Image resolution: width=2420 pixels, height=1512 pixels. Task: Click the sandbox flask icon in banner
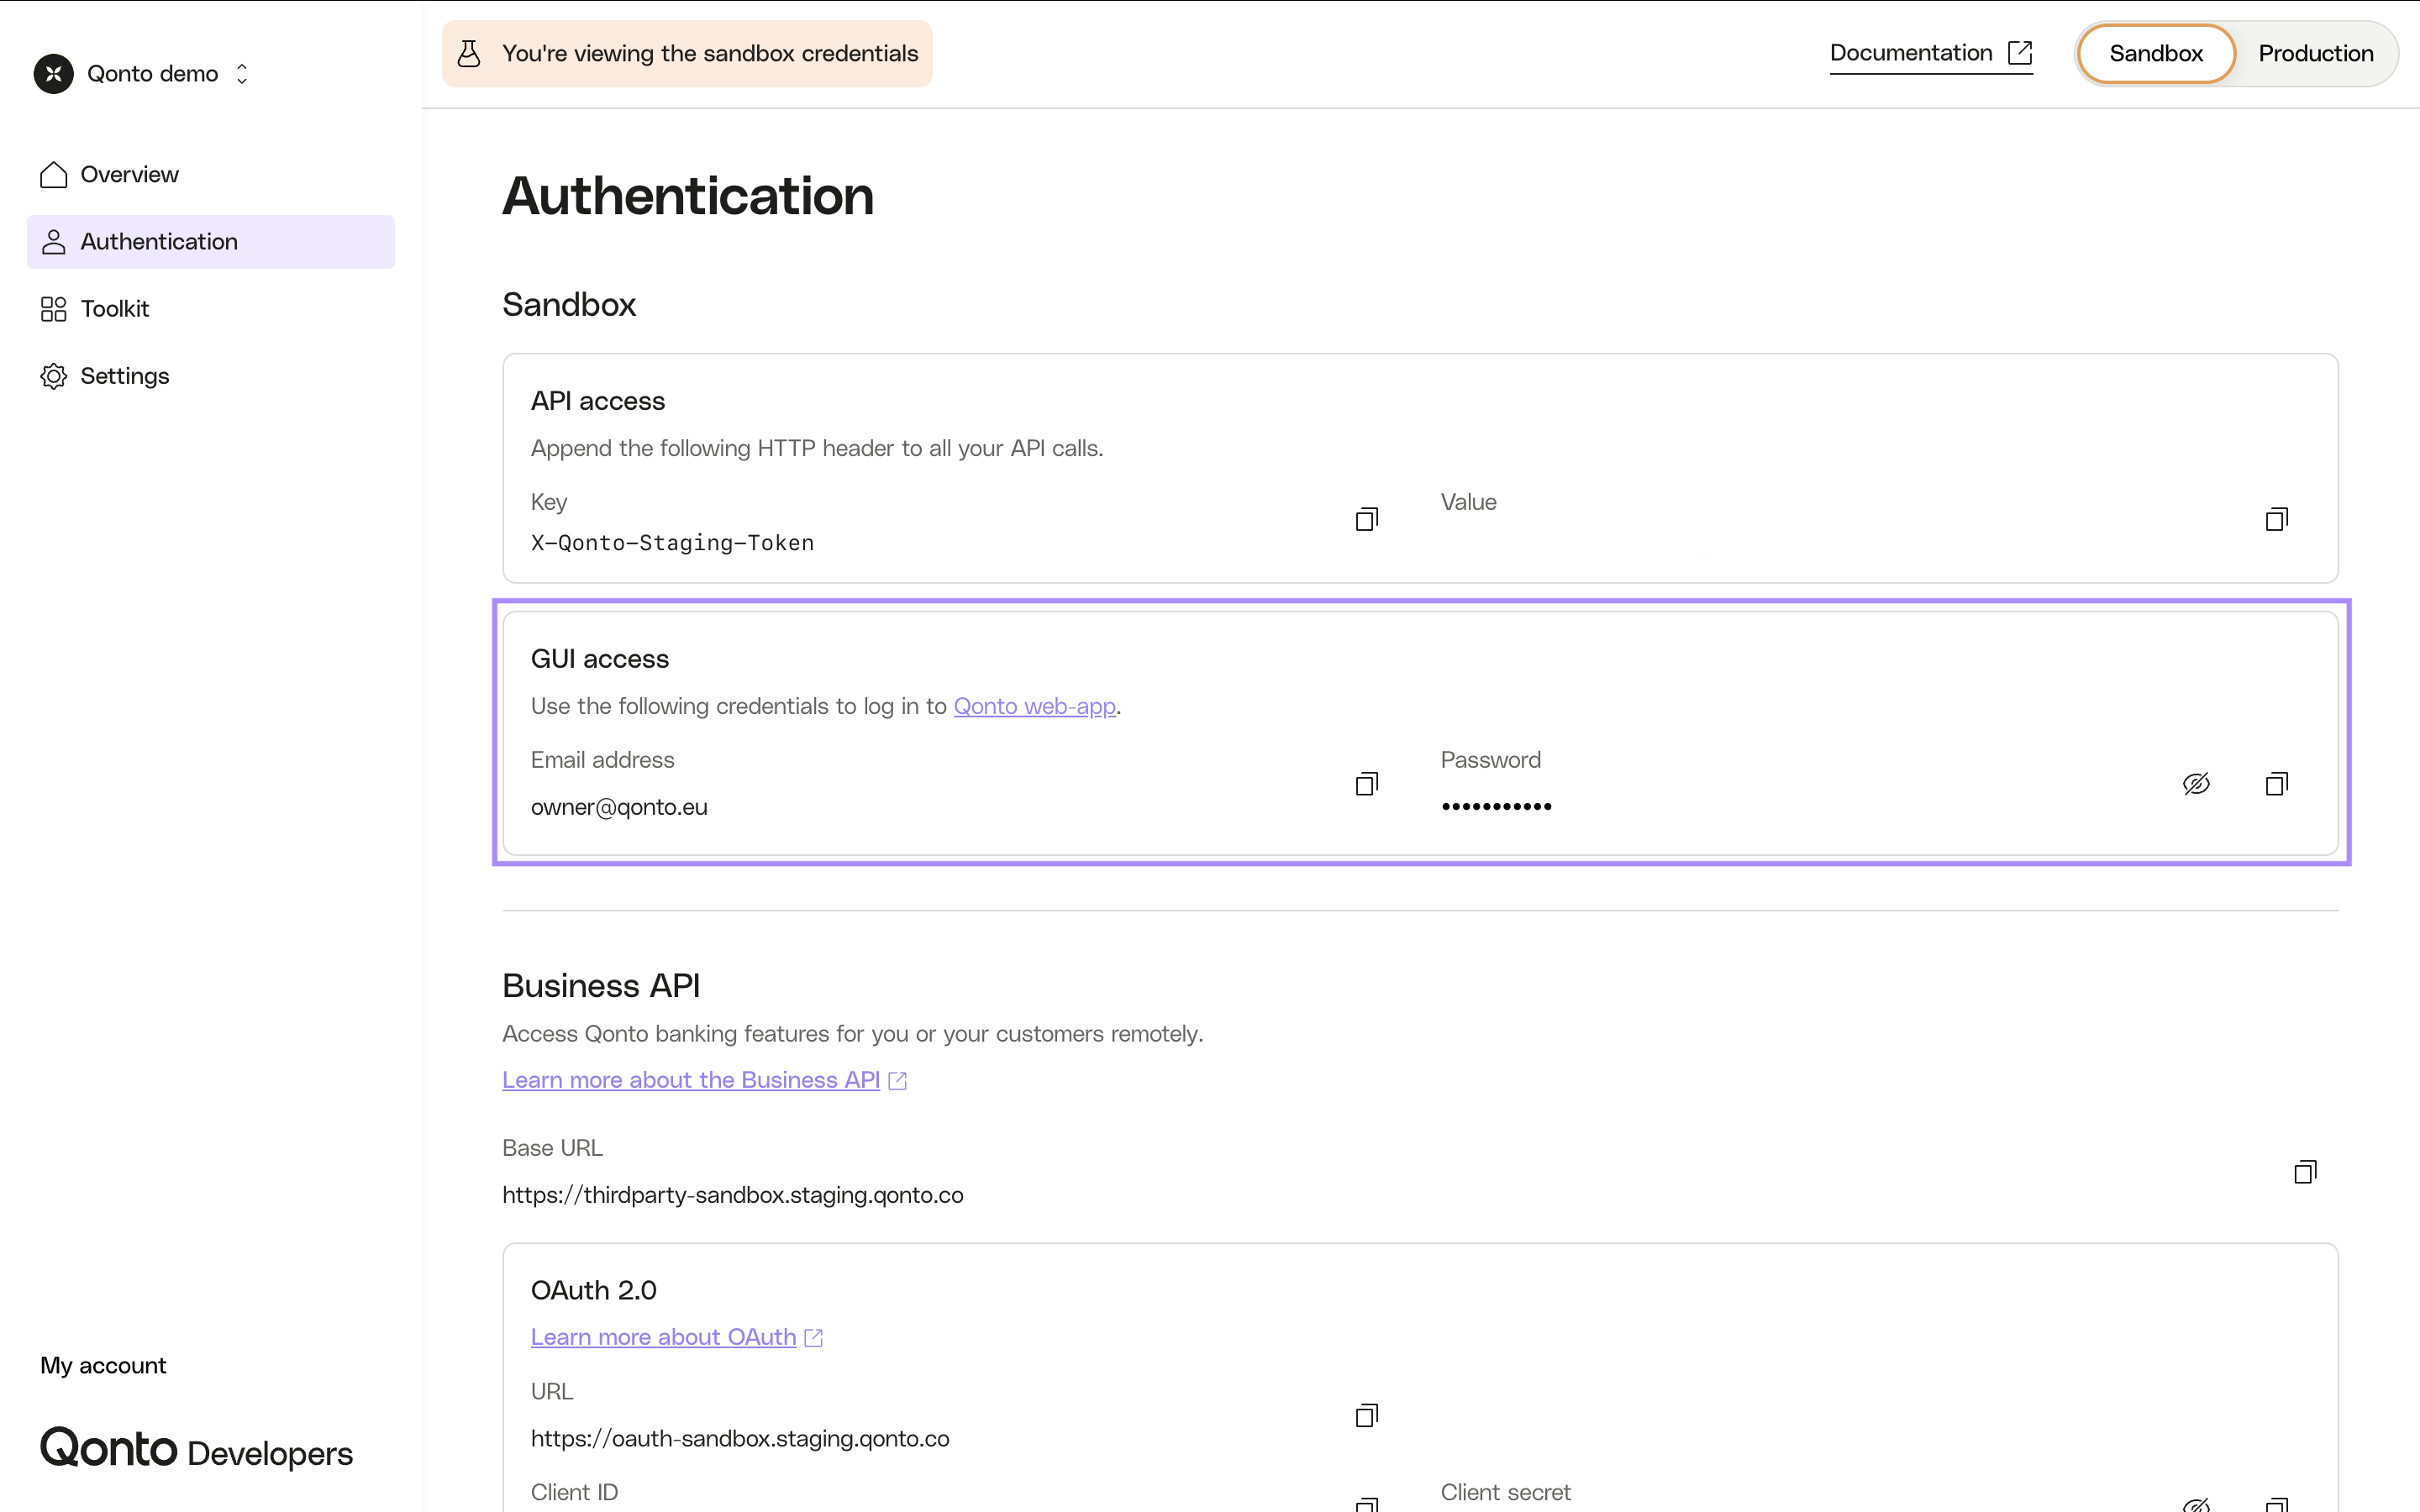pos(469,53)
